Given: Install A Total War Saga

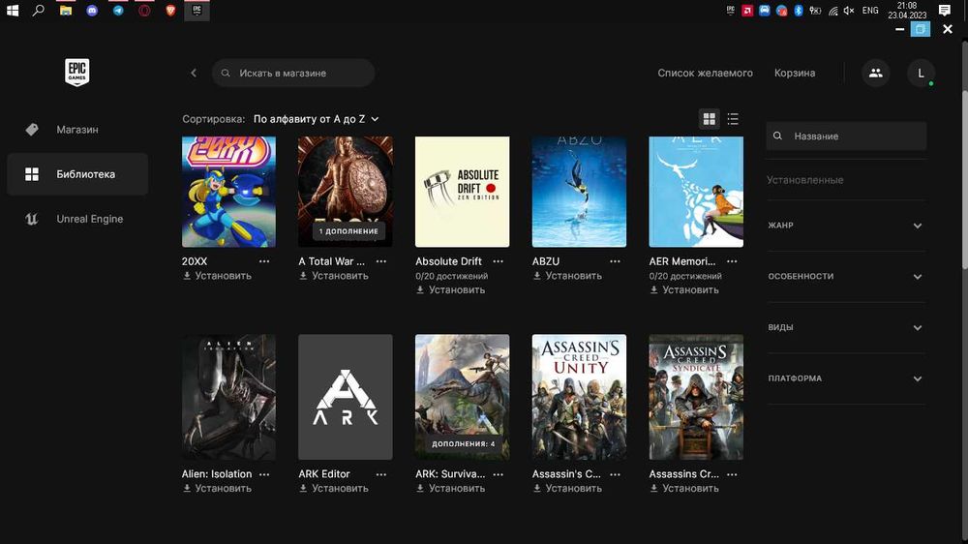Looking at the screenshot, I should pyautogui.click(x=333, y=276).
